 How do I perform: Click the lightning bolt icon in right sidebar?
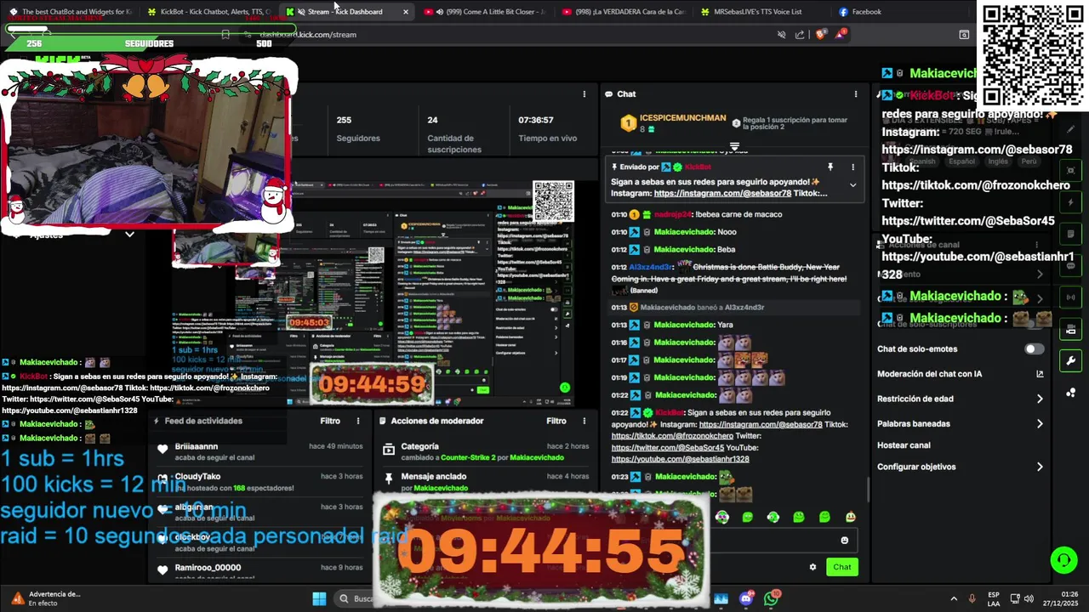point(1070,203)
